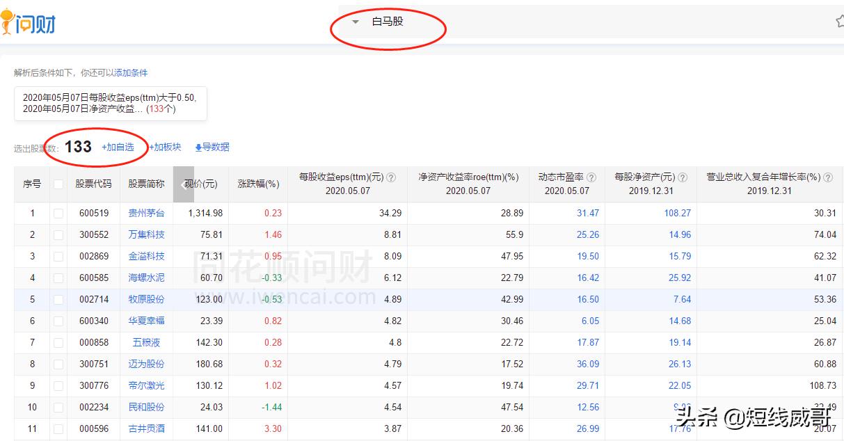844x441 pixels.
Task: Click help icon beside 营业总收入复合年增长率 header
Action: 828,177
